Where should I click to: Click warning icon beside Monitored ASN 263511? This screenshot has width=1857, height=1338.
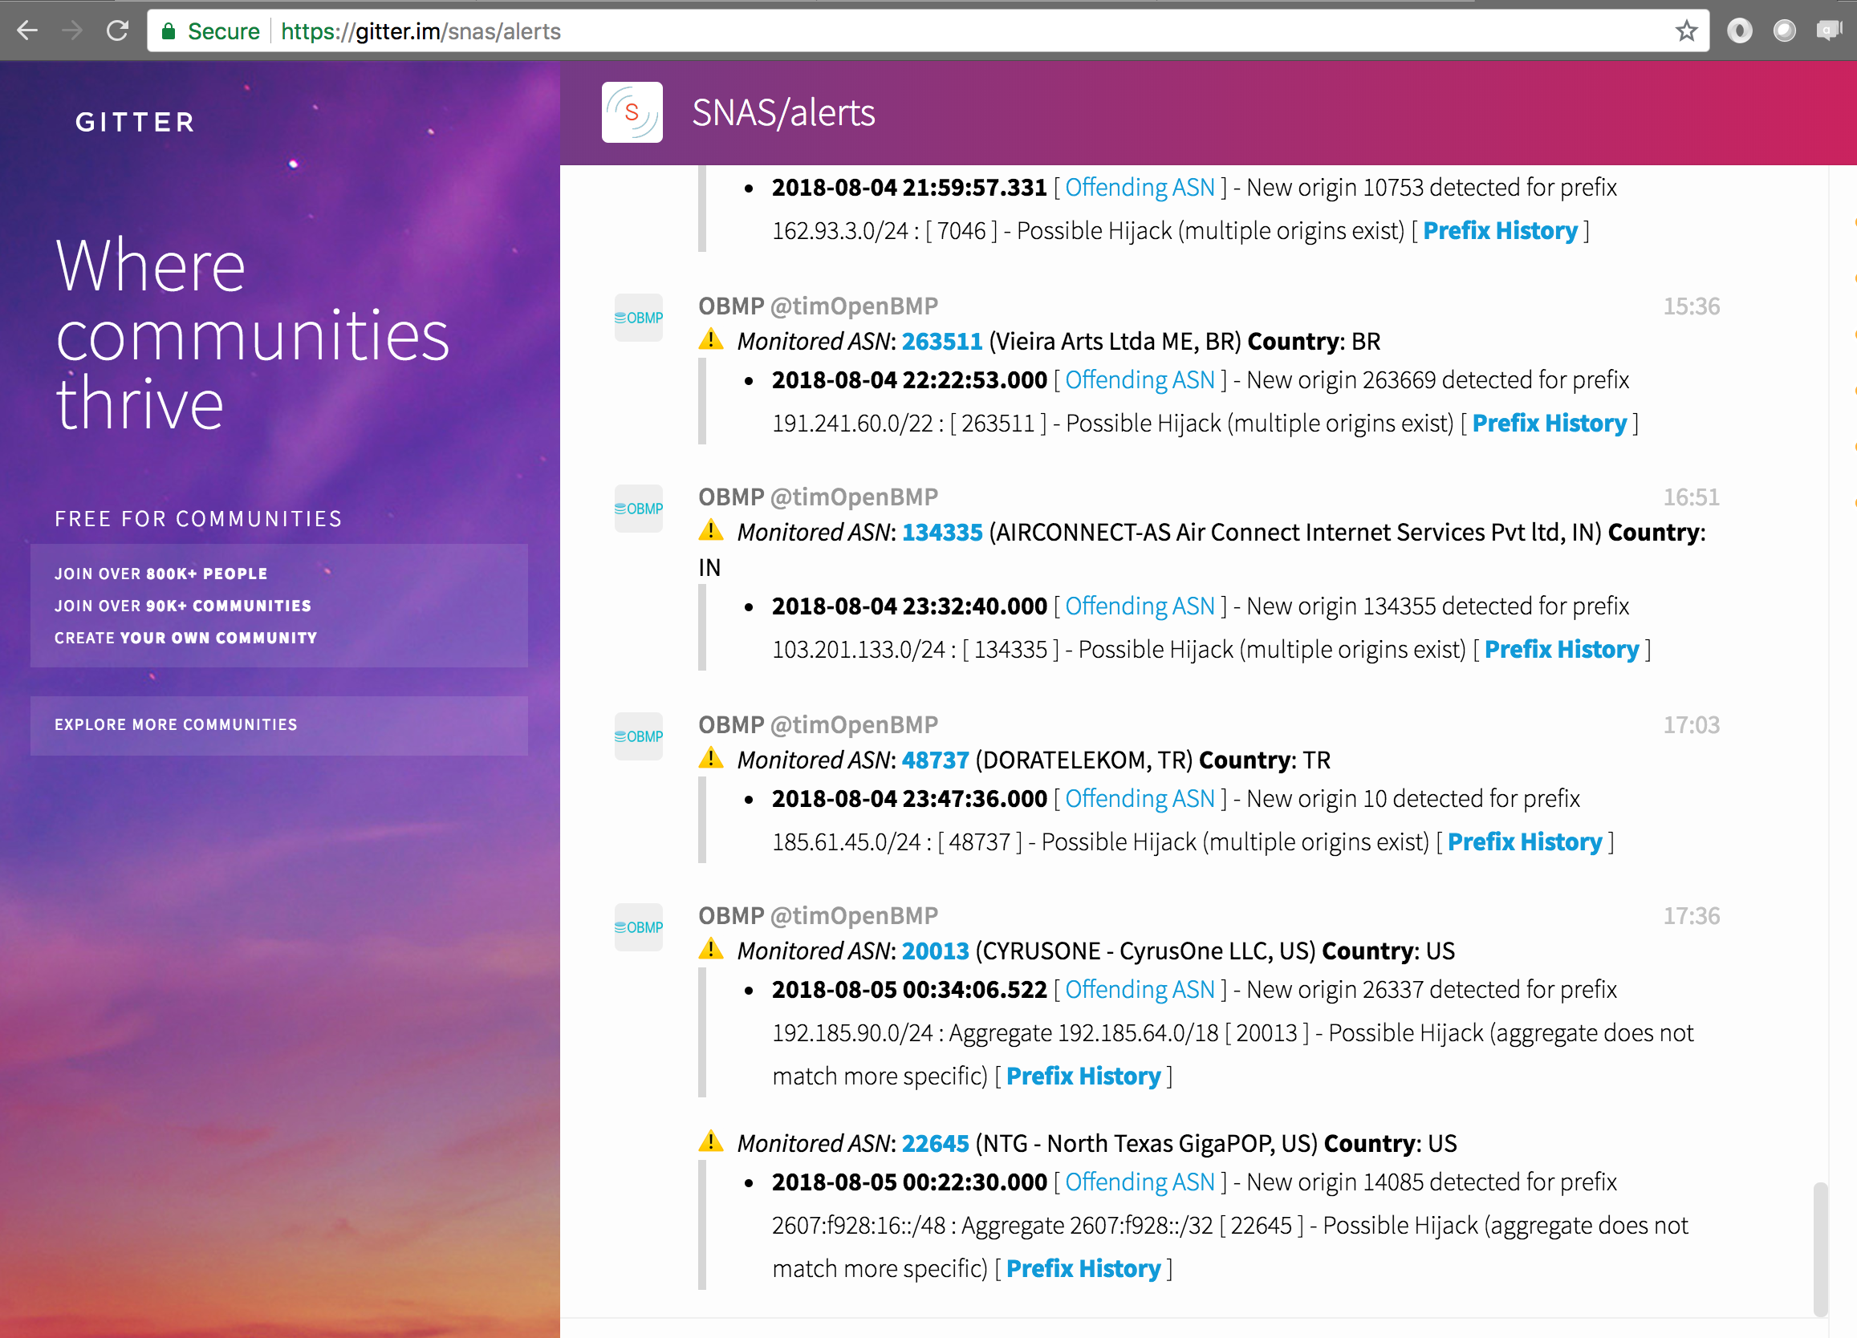tap(711, 339)
